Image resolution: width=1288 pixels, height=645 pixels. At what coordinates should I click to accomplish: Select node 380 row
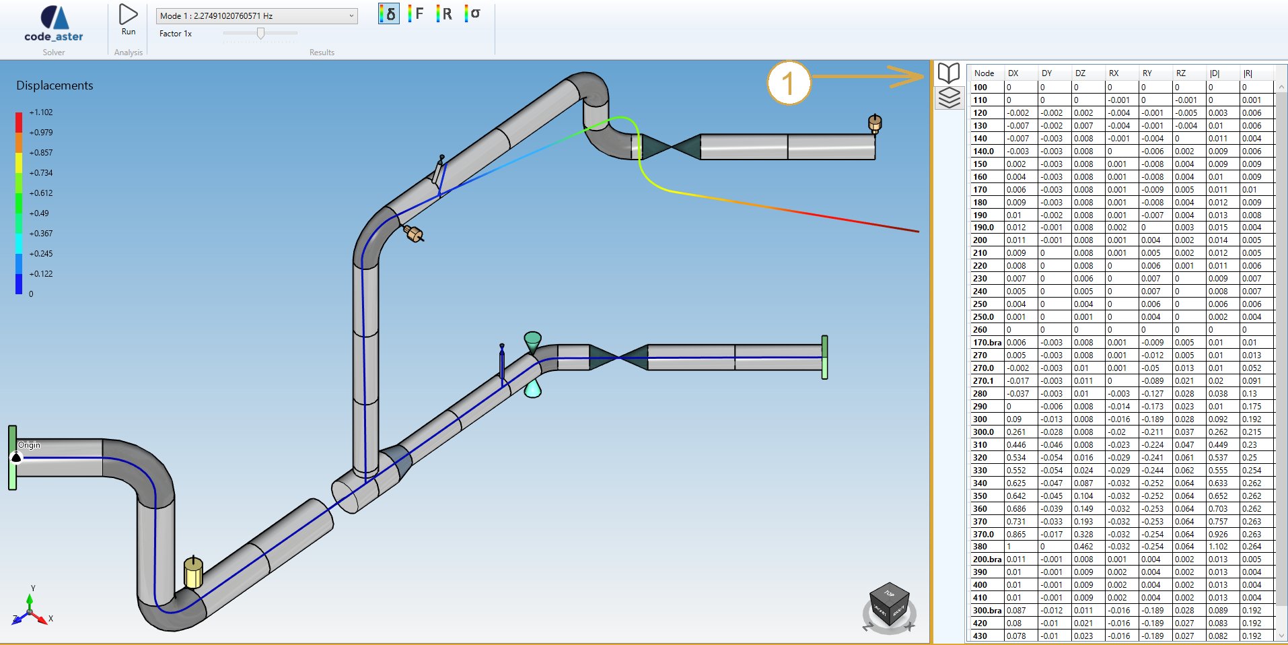[1122, 547]
